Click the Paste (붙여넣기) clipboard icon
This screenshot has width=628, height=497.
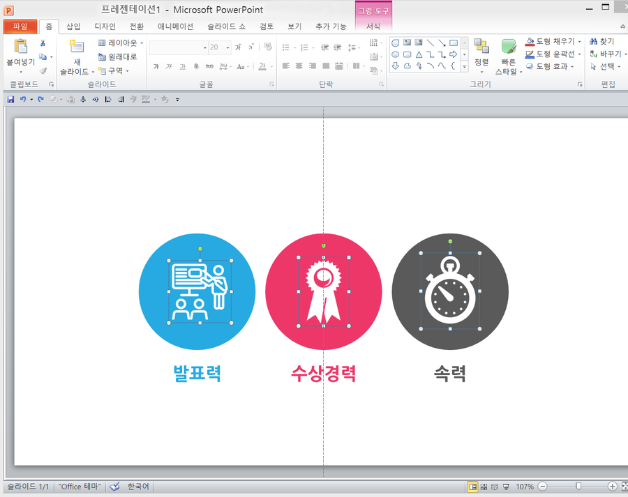[x=20, y=47]
